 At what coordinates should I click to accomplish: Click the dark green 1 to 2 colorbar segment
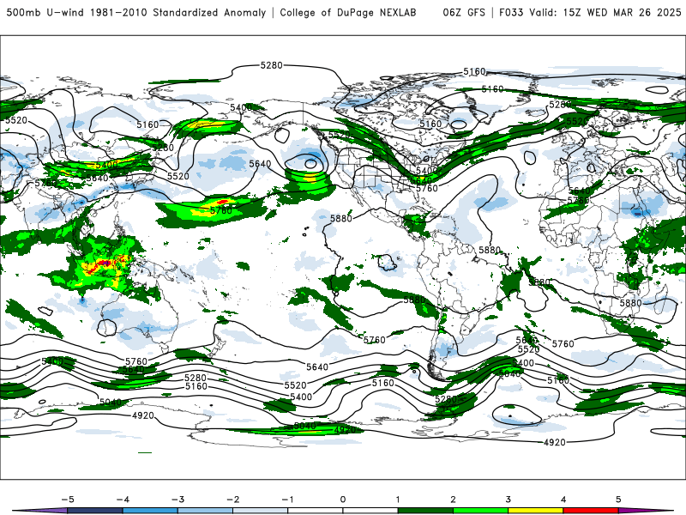425,511
